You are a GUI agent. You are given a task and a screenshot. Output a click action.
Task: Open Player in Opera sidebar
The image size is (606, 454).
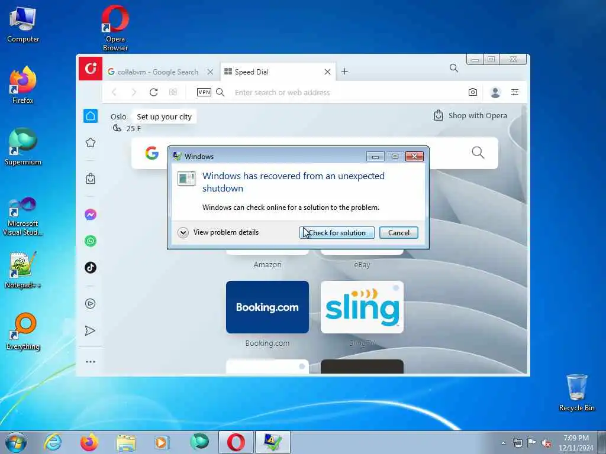91,303
